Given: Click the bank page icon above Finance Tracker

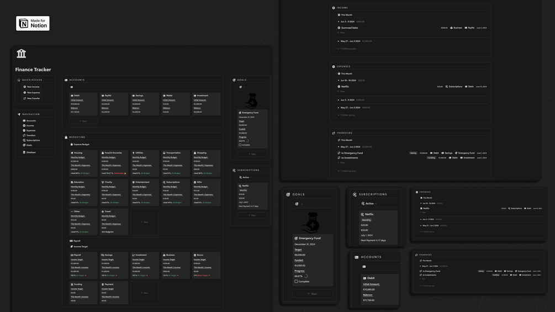Looking at the screenshot, I should pyautogui.click(x=21, y=54).
